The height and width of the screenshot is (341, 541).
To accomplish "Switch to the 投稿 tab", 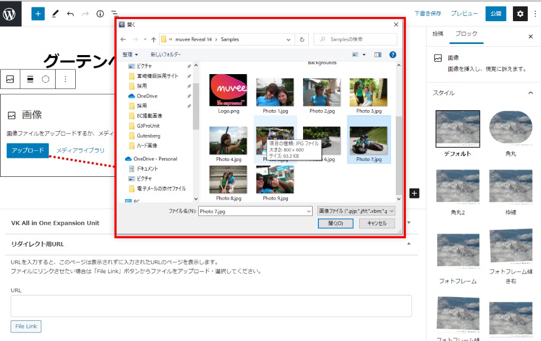I will 438,34.
